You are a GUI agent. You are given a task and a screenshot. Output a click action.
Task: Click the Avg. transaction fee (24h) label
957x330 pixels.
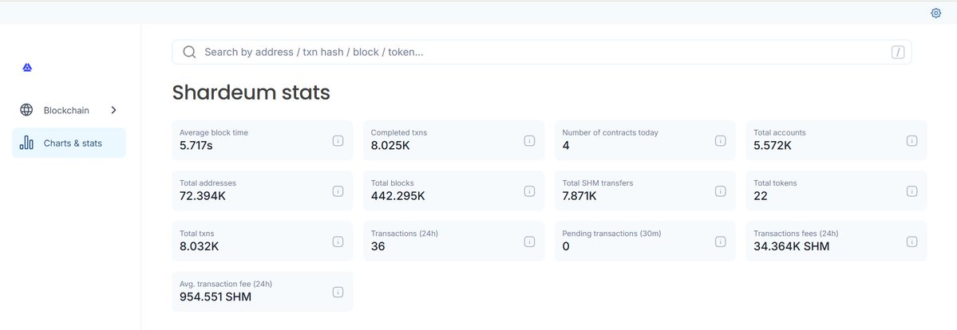pos(226,285)
